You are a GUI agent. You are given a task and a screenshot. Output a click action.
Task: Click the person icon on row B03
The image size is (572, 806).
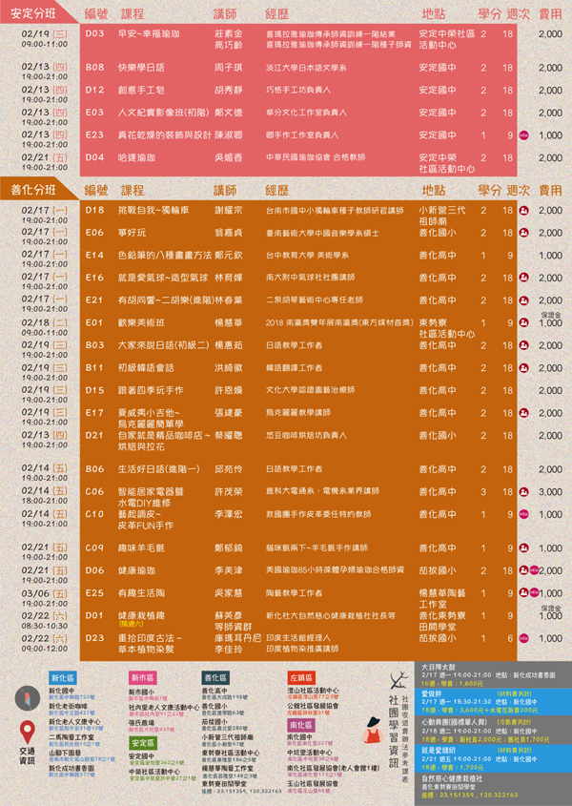523,345
